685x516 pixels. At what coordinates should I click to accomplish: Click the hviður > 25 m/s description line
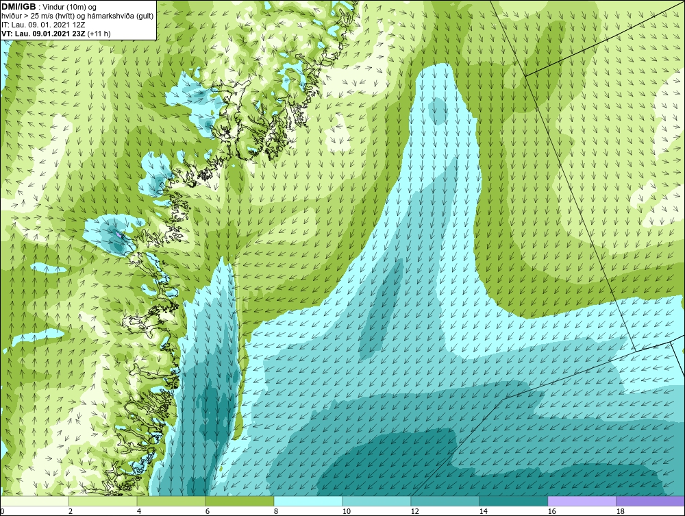point(77,16)
